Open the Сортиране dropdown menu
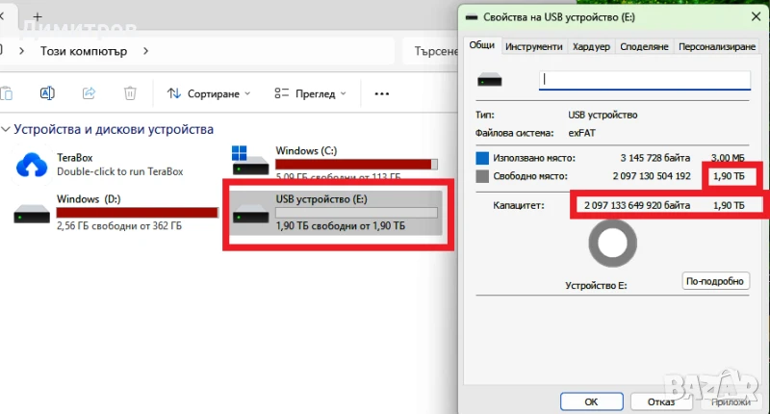Screen dimensions: 770x414 pos(209,93)
